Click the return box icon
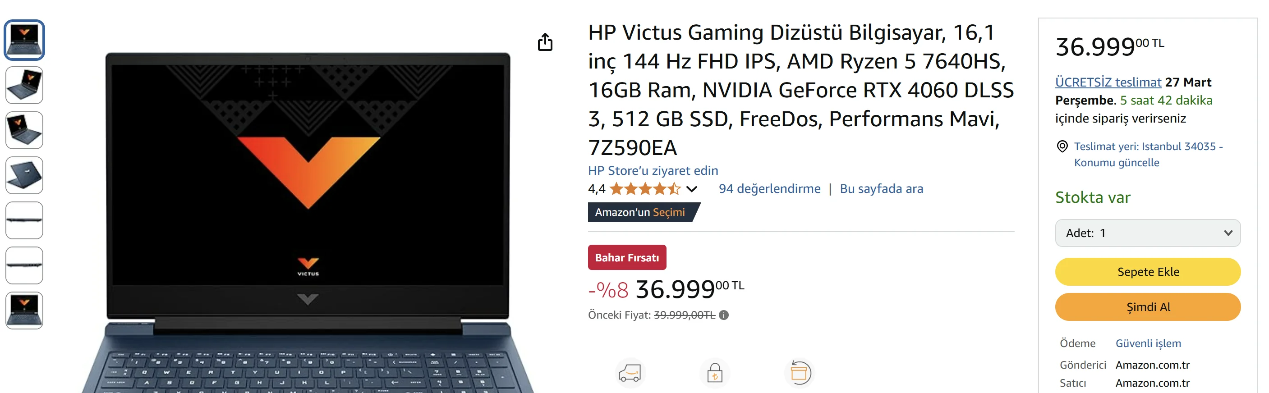The width and height of the screenshot is (1269, 393). 799,373
